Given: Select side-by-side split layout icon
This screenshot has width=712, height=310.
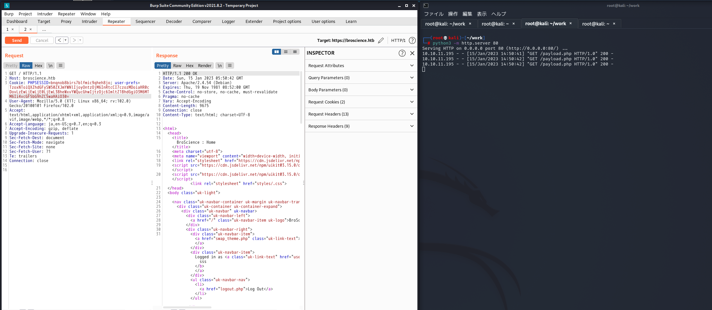Looking at the screenshot, I should click(x=277, y=52).
